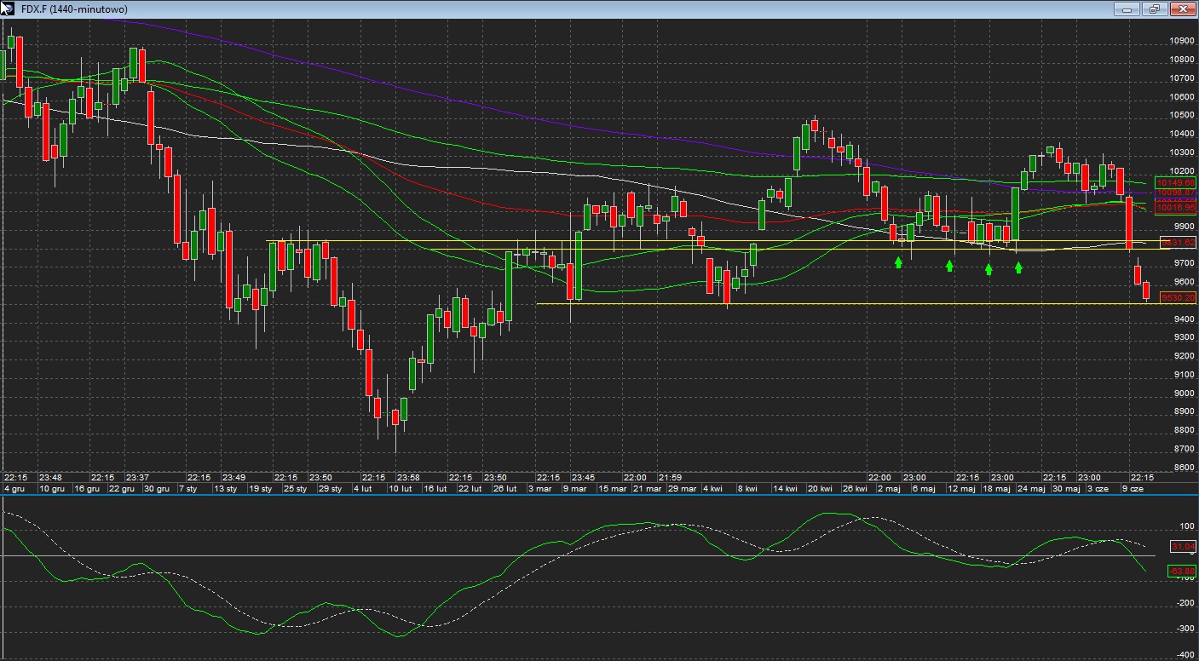Click the 10 lut date label
The width and height of the screenshot is (1199, 661).
(x=400, y=489)
